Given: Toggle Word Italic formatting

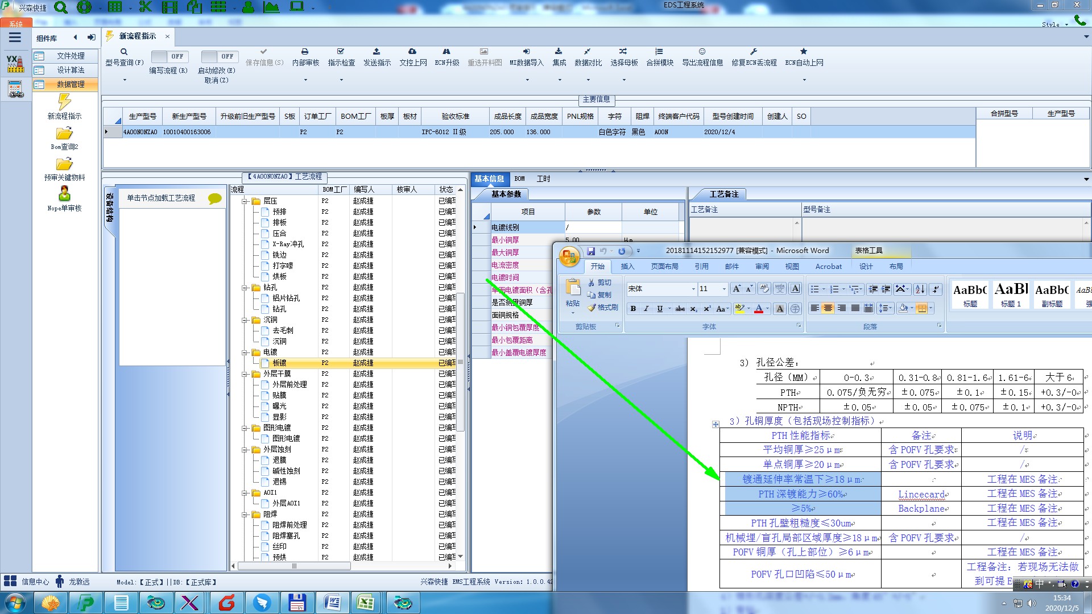Looking at the screenshot, I should click(646, 309).
